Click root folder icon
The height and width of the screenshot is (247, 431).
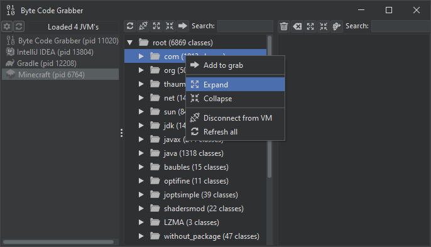click(x=144, y=42)
